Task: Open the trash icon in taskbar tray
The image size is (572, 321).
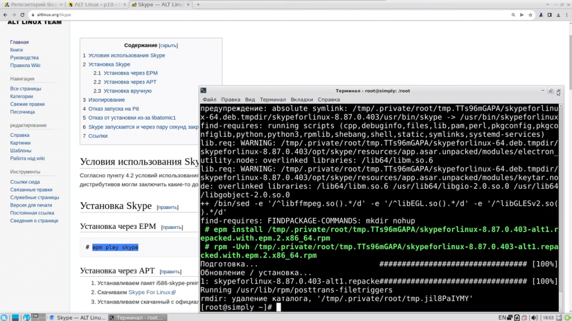Action: tap(559, 318)
